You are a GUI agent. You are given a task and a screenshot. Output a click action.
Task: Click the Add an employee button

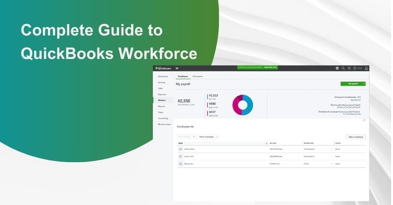coord(356,137)
